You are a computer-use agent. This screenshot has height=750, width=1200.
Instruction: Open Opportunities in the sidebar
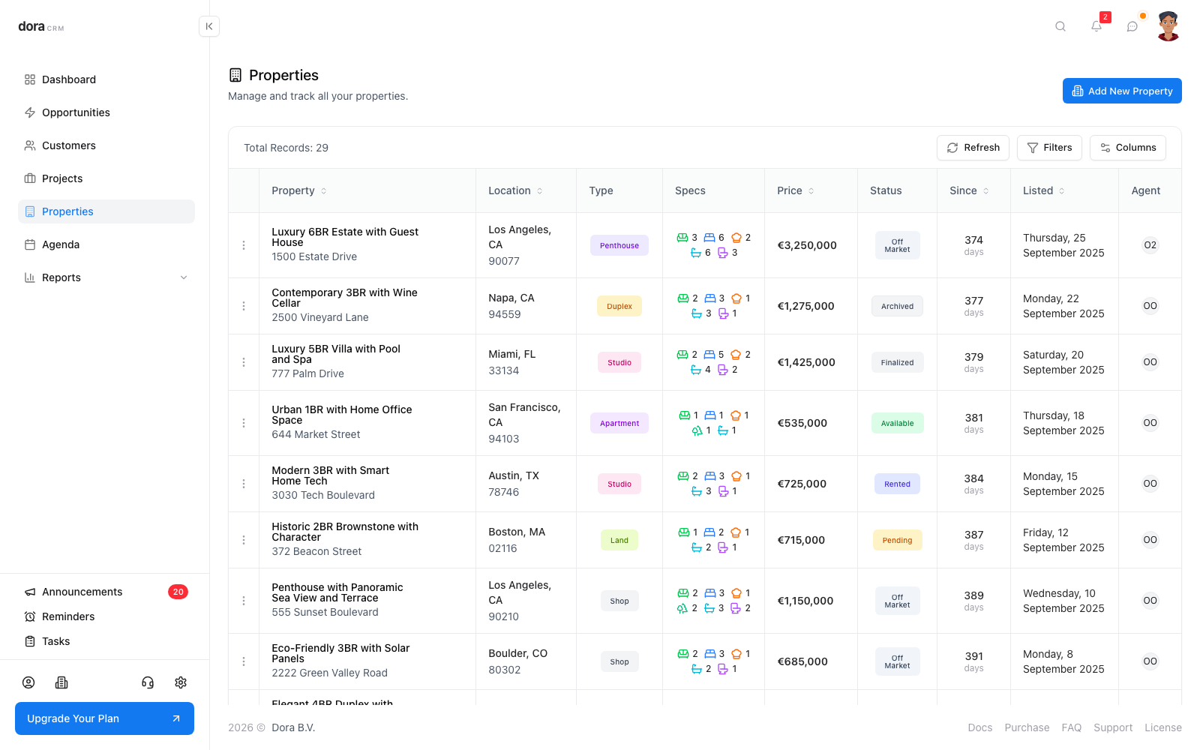(x=106, y=112)
